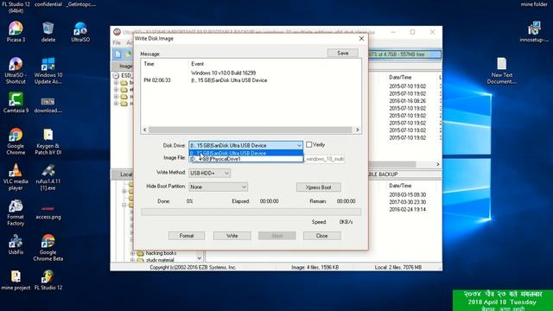Expand the hacking books folder node
Screen dimensions: 553x311
(x=133, y=253)
